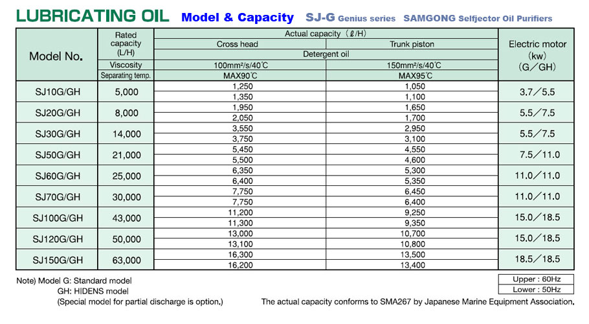Click the Separating temp. header cell
589x324 pixels.
(x=126, y=75)
